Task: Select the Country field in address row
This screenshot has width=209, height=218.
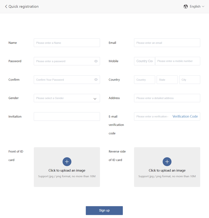Action: tap(144, 80)
